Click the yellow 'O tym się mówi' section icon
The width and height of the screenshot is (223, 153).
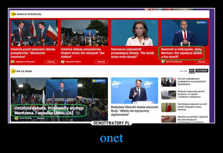(x=13, y=71)
